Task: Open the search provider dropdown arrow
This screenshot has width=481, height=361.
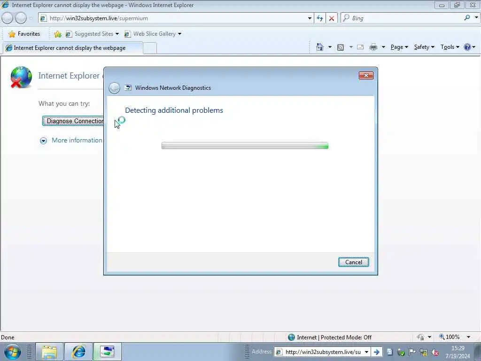Action: 476,17
